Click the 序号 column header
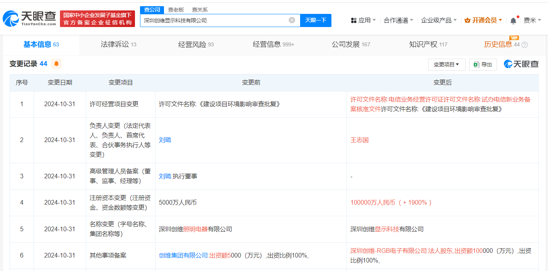The height and width of the screenshot is (271, 548). pyautogui.click(x=22, y=83)
